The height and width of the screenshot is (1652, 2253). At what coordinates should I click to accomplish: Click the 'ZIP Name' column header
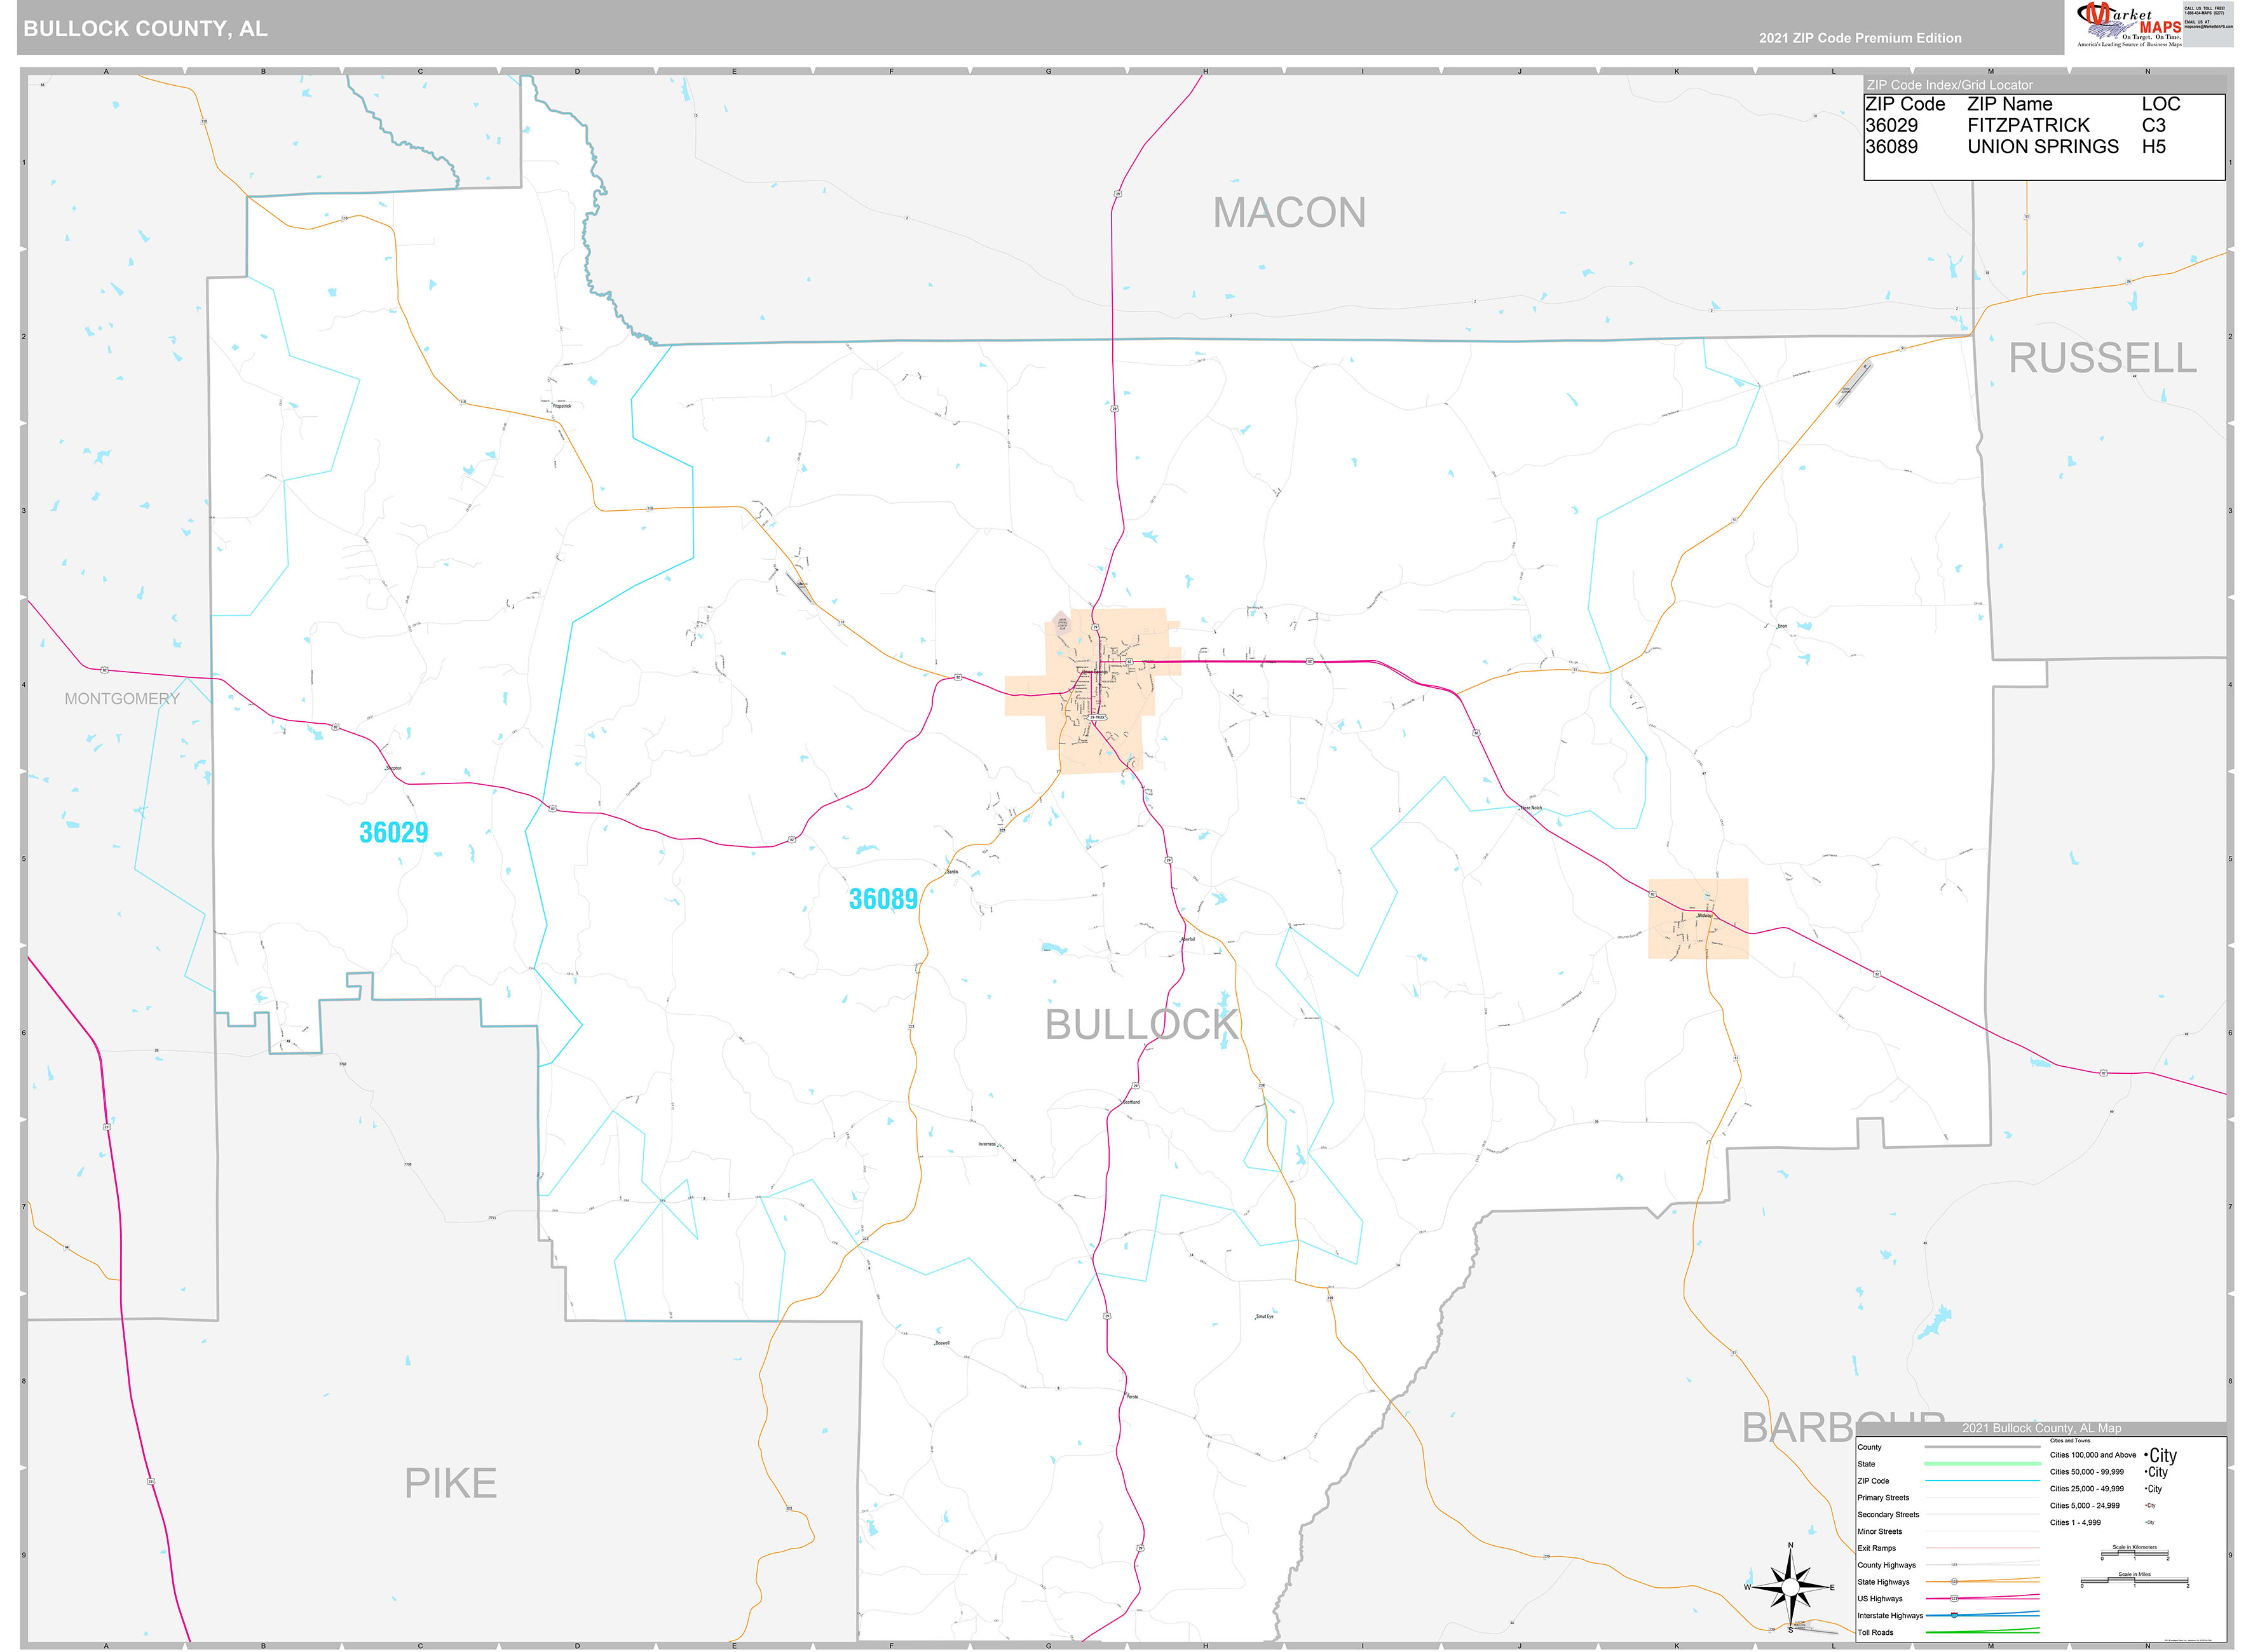tap(2009, 104)
